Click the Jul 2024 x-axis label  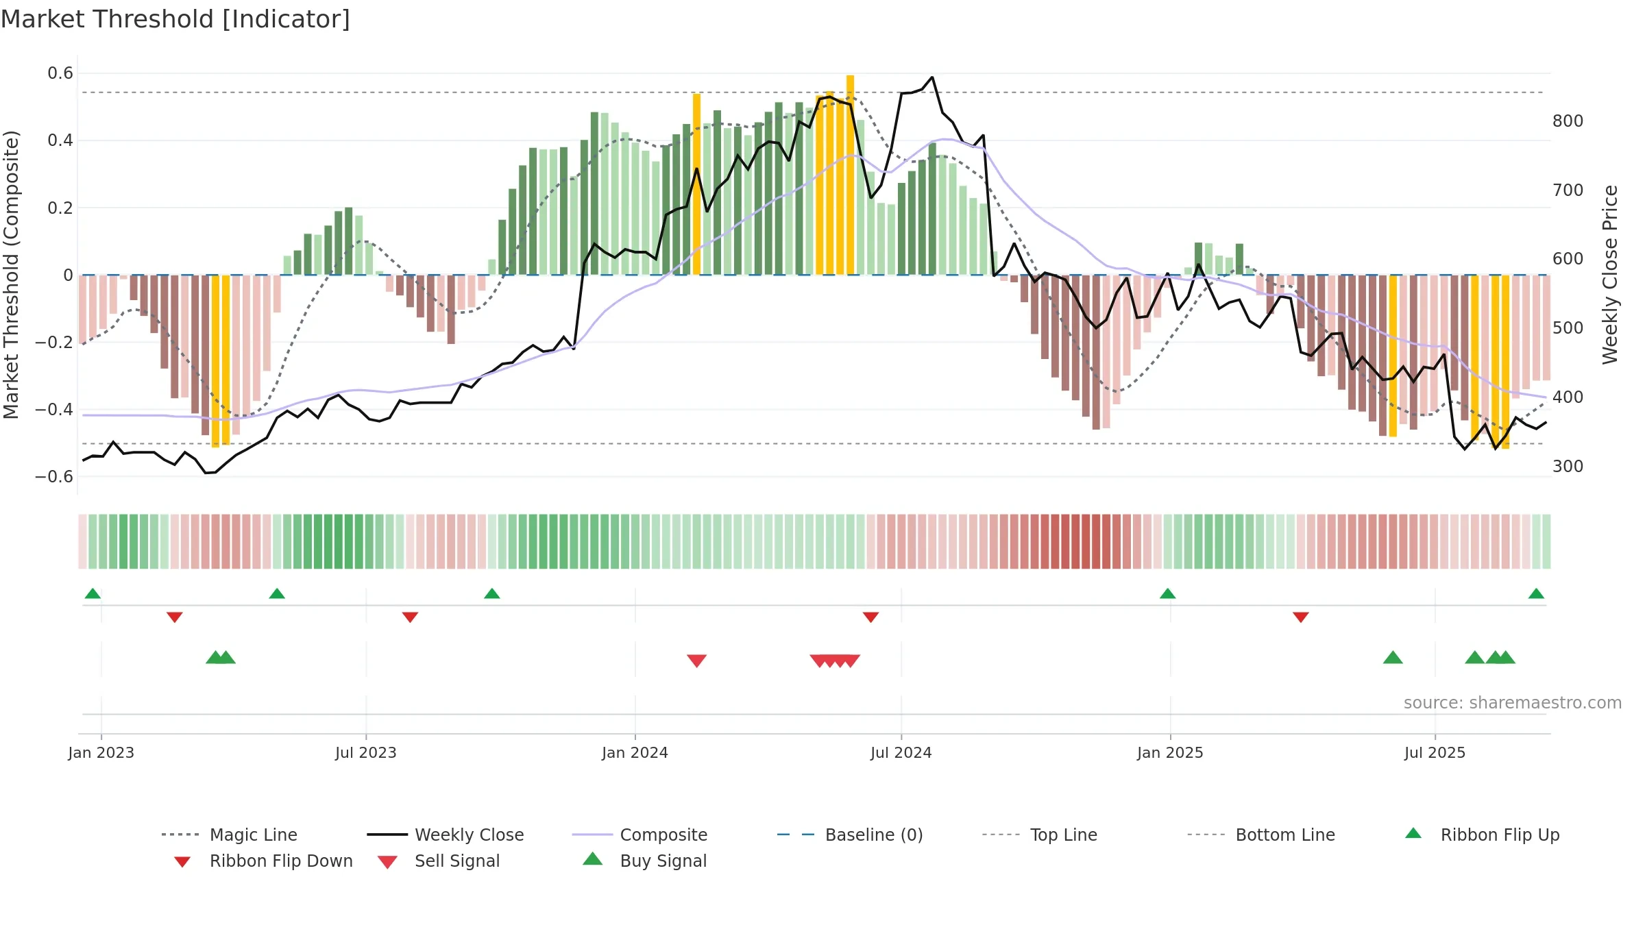point(901,753)
